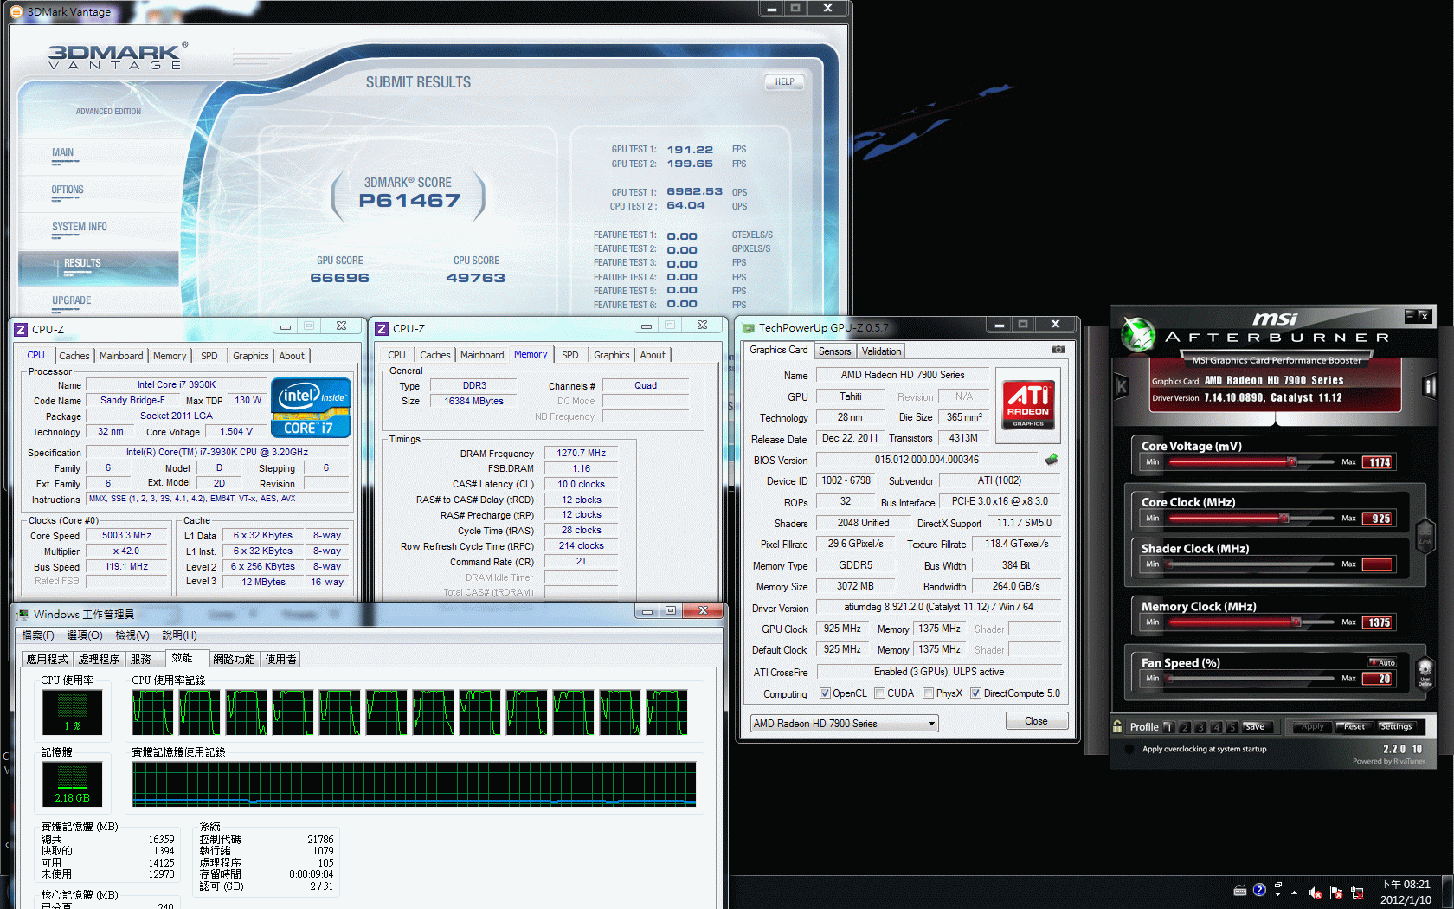The height and width of the screenshot is (909, 1454).
Task: Click the 3DMark Vantage title bar icon
Action: coord(16,12)
